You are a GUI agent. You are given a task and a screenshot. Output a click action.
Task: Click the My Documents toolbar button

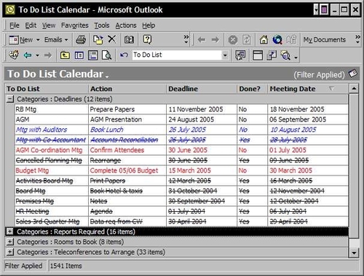[x=325, y=40]
